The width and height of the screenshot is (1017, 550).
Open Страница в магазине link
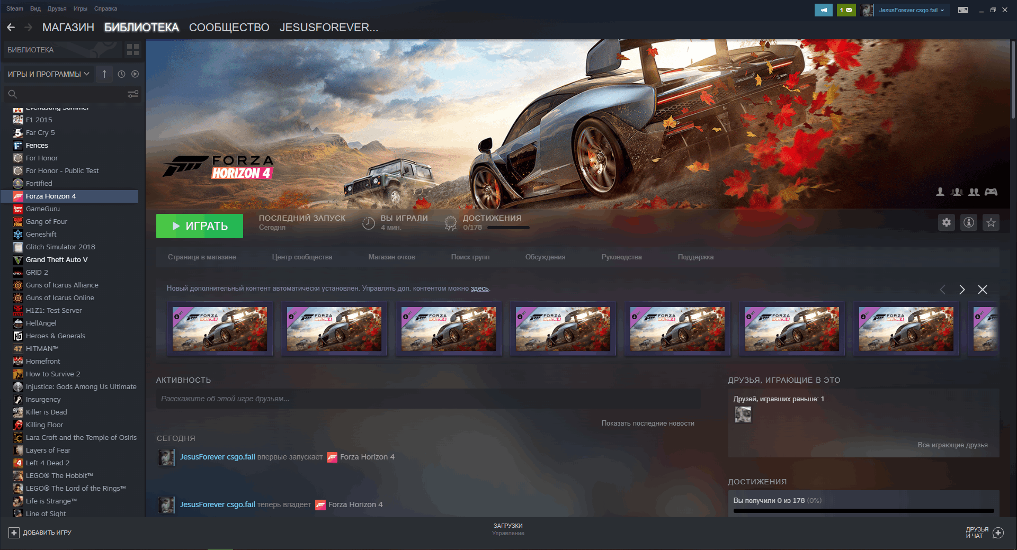pos(202,257)
